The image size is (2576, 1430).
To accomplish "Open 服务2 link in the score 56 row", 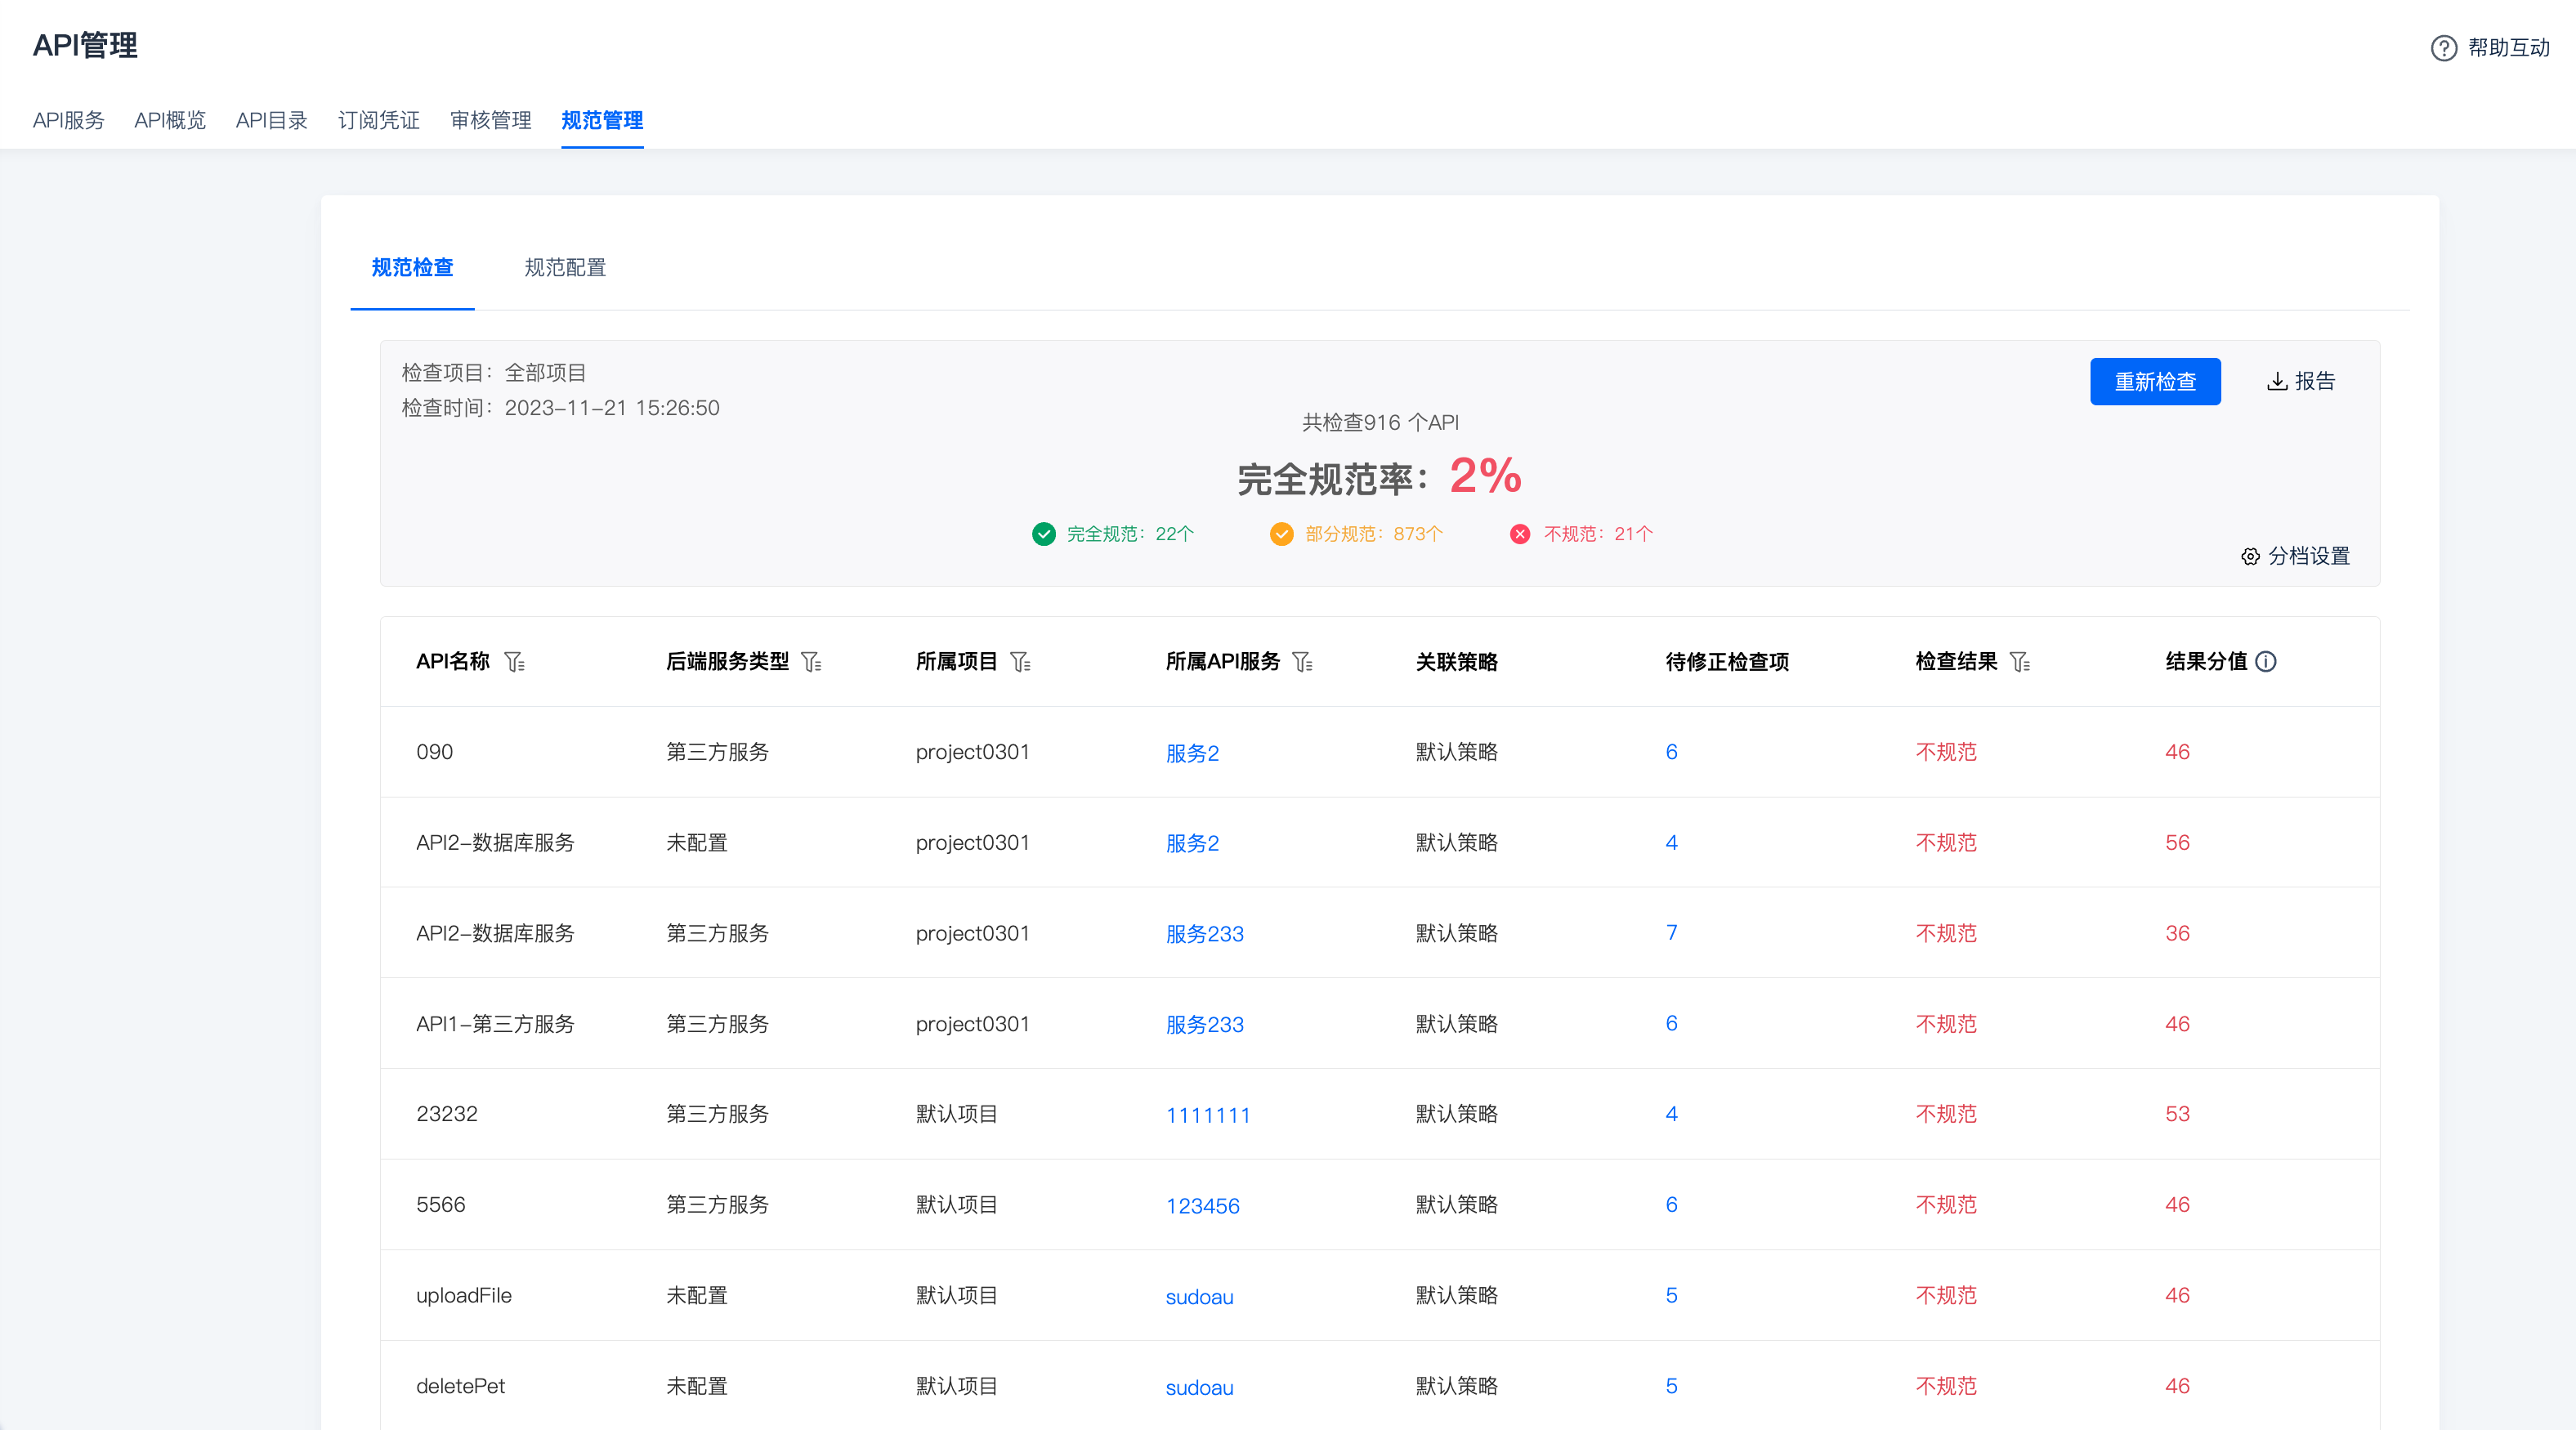I will [x=1193, y=843].
